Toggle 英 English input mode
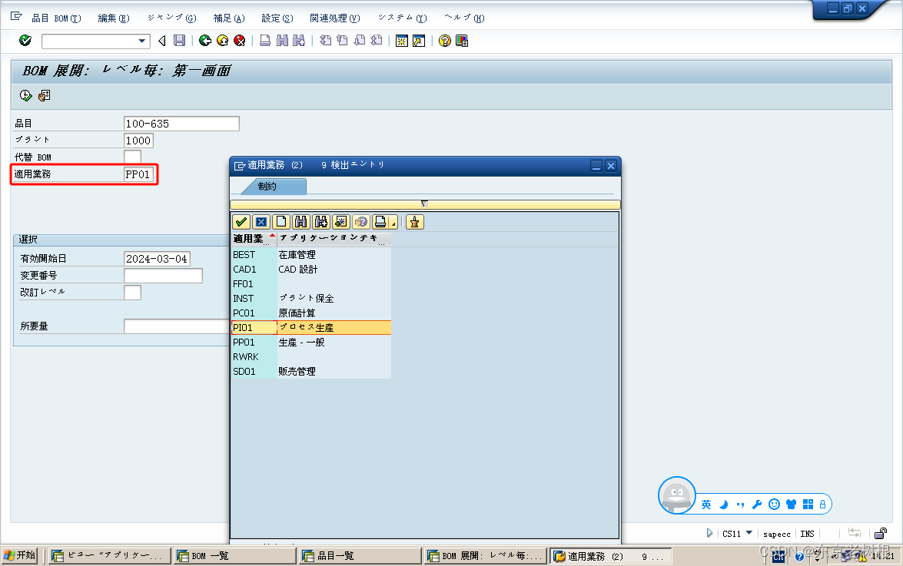Image resolution: width=903 pixels, height=566 pixels. coord(706,505)
